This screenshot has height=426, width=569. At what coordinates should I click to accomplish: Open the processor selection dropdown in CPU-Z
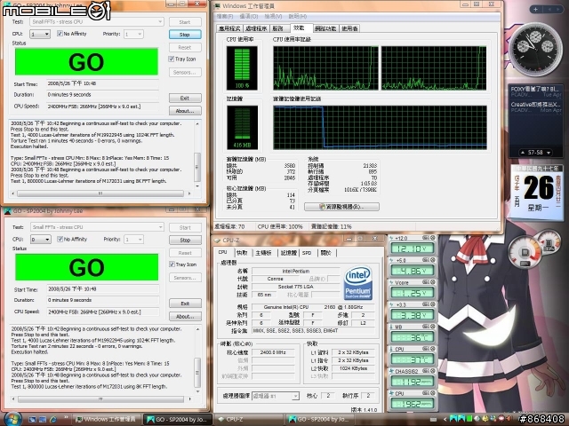click(x=276, y=396)
